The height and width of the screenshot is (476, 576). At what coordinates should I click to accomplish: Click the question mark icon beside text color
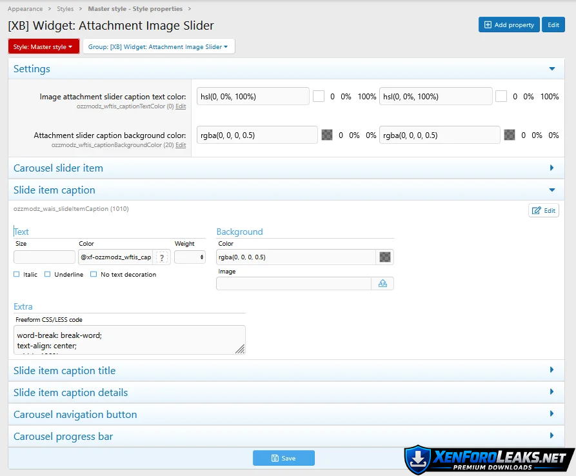162,257
